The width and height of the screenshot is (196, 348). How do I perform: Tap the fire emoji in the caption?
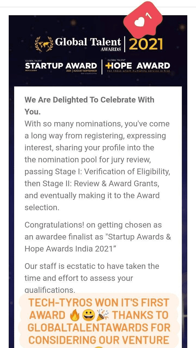point(75,316)
